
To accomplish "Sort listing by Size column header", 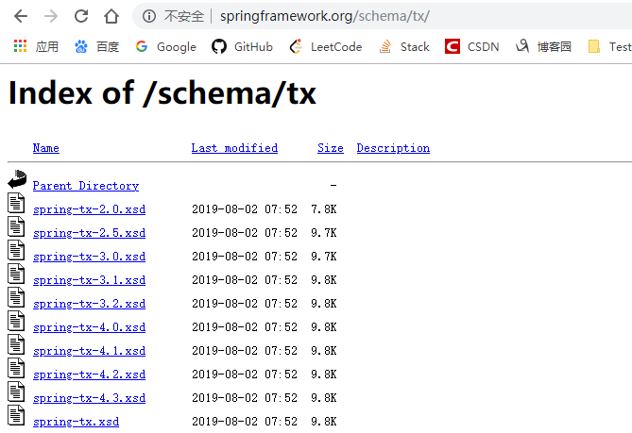I will [x=330, y=148].
